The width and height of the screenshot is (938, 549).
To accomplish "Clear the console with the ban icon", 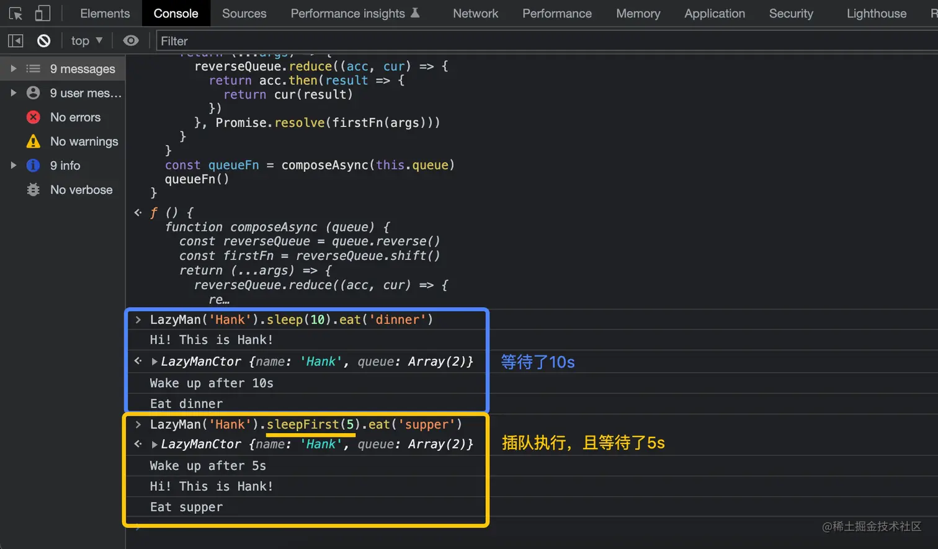I will coord(43,41).
